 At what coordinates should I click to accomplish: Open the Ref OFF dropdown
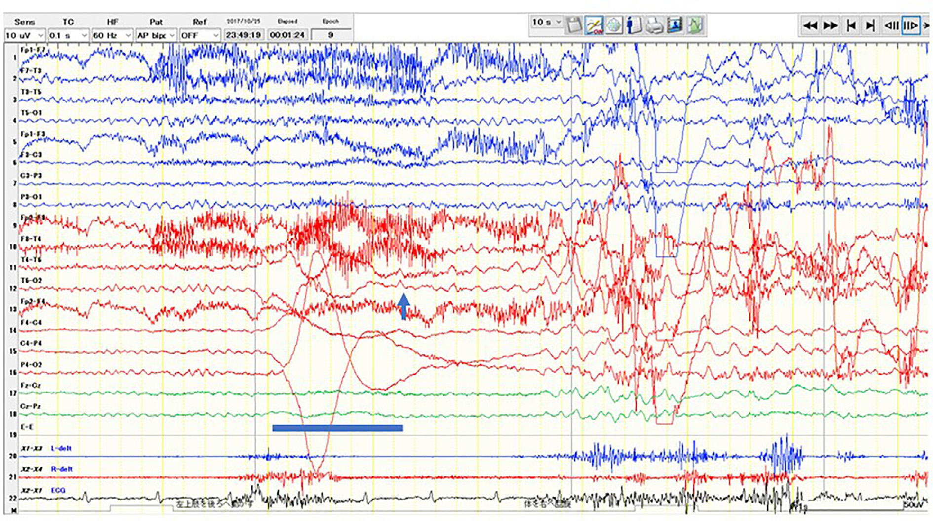(x=199, y=36)
